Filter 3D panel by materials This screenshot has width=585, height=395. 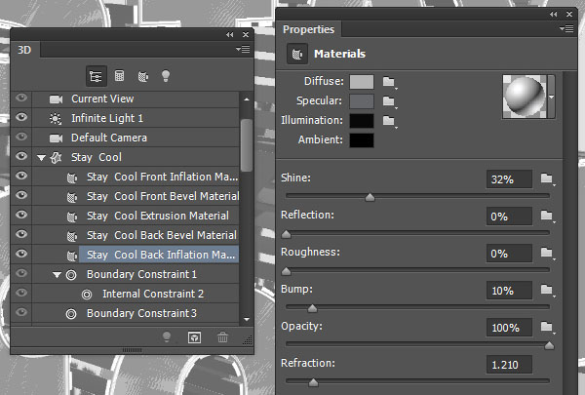pyautogui.click(x=143, y=76)
